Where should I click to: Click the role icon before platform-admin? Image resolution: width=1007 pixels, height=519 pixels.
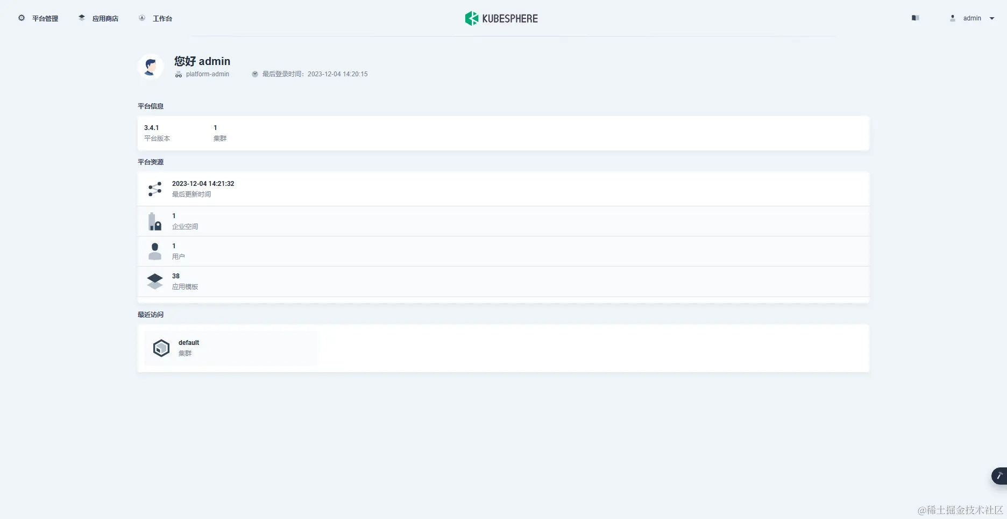coord(179,74)
